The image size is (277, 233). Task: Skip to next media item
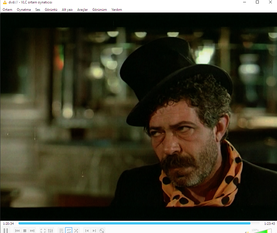pos(32,230)
